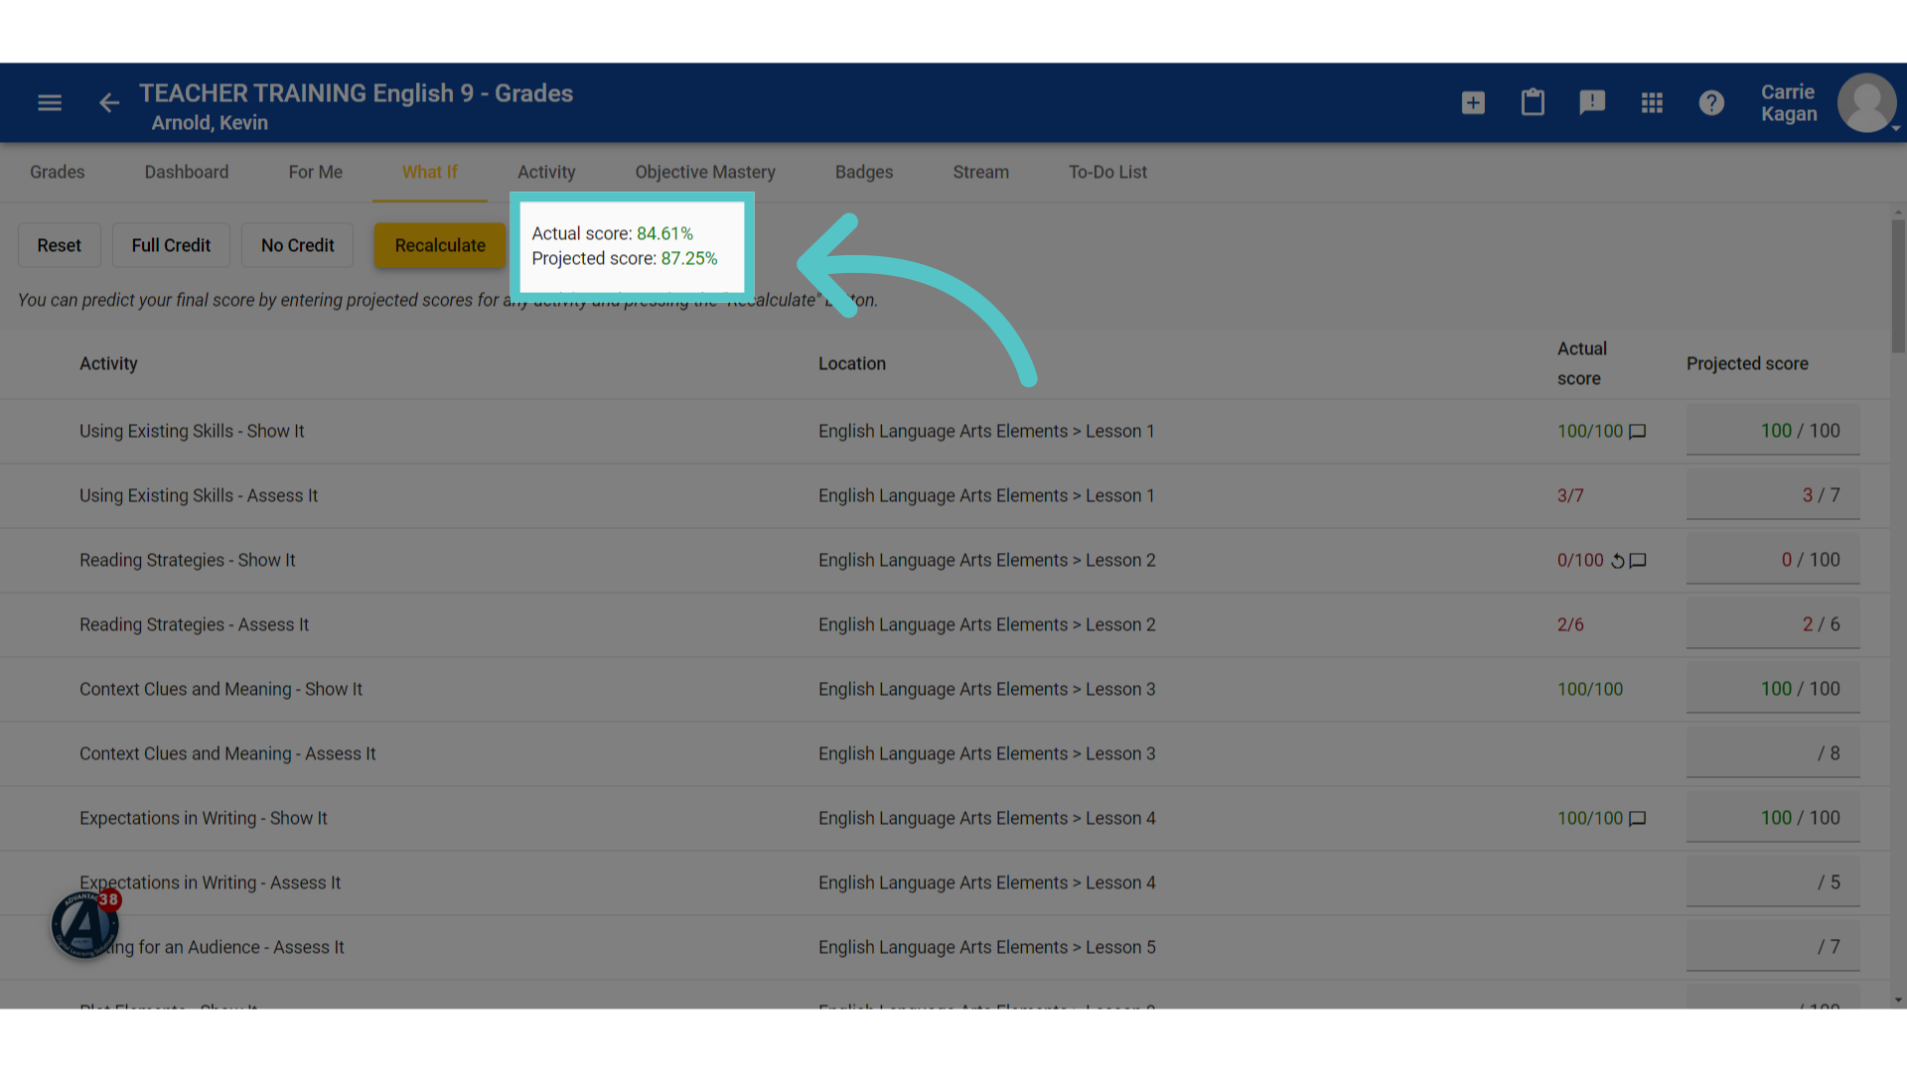Click the Full Credit button

(171, 245)
